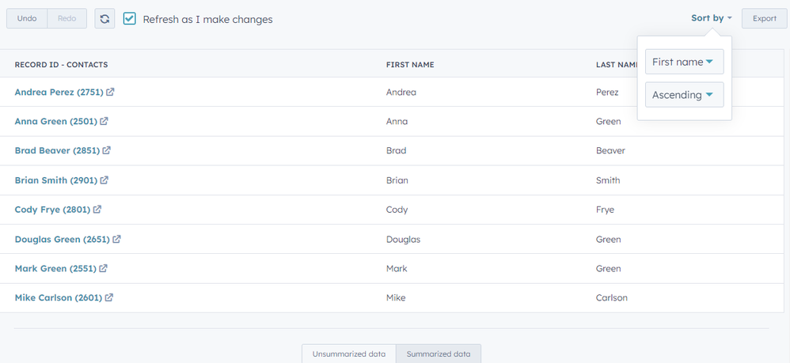Screen dimensions: 790x363
Task: Click the First Name column header
Action: 410,64
